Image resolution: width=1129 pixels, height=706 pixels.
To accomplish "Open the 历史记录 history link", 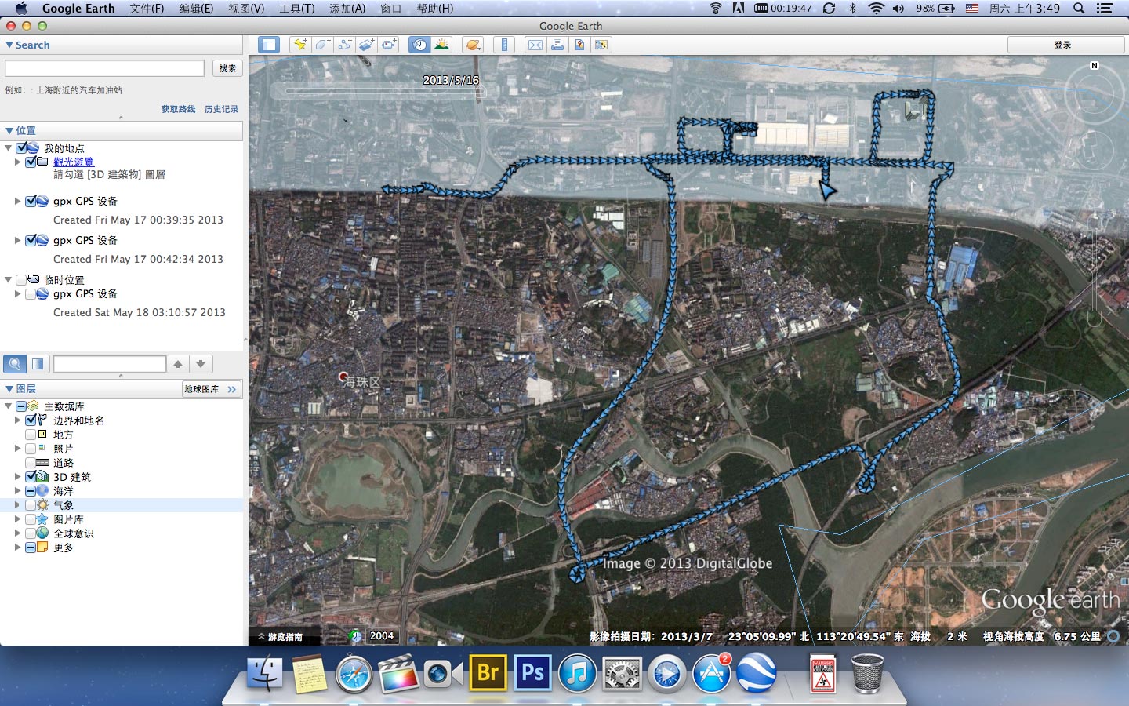I will (222, 109).
